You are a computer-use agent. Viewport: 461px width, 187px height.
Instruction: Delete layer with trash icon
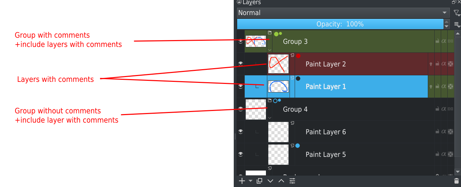[x=456, y=181]
